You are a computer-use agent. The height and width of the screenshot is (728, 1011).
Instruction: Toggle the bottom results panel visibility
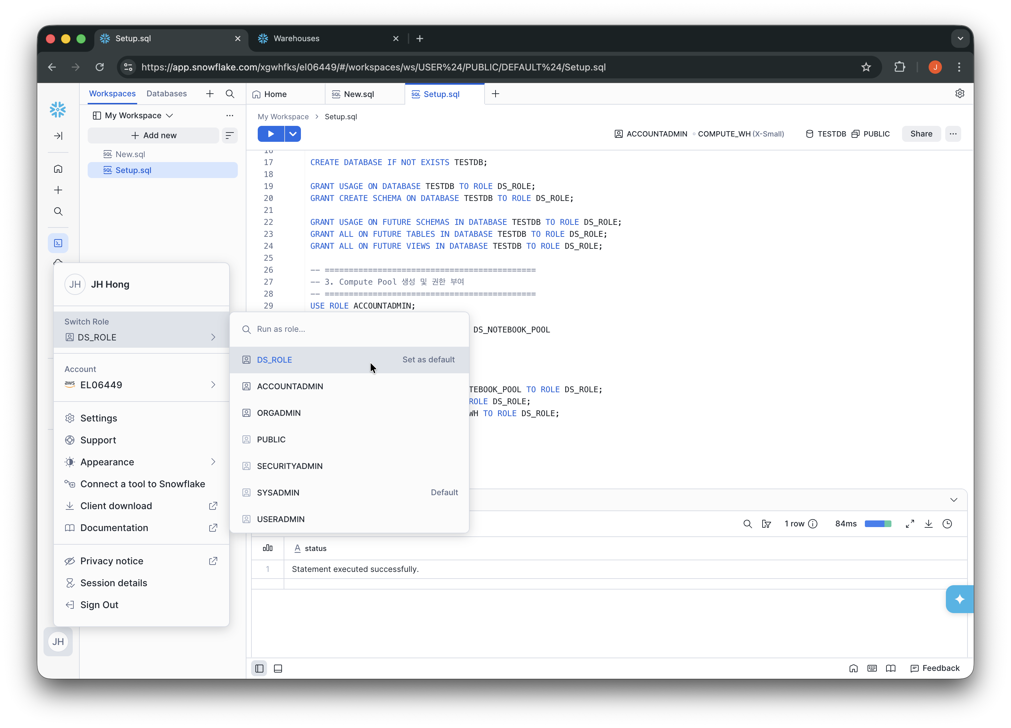[x=278, y=668]
